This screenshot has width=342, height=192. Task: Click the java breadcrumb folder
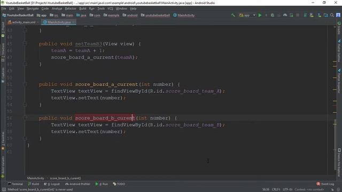[x=81, y=15]
